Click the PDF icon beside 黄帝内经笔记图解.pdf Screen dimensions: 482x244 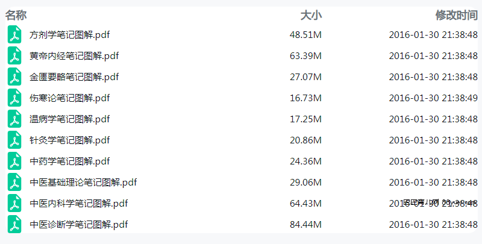[14, 55]
